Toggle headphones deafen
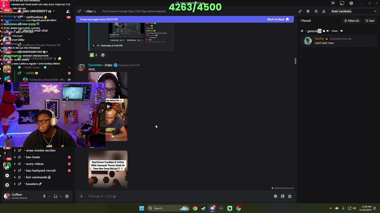The width and height of the screenshot is (380, 213). pyautogui.click(x=56, y=196)
